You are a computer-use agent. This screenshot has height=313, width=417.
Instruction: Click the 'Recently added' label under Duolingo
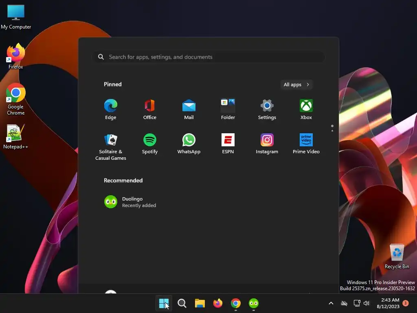click(x=139, y=205)
